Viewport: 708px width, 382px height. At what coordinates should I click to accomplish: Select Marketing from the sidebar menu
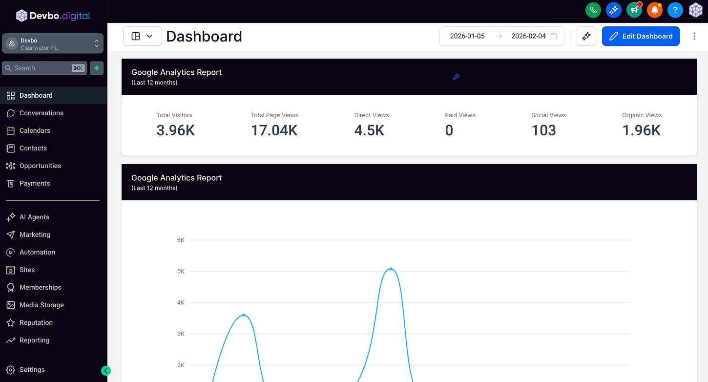click(x=35, y=234)
